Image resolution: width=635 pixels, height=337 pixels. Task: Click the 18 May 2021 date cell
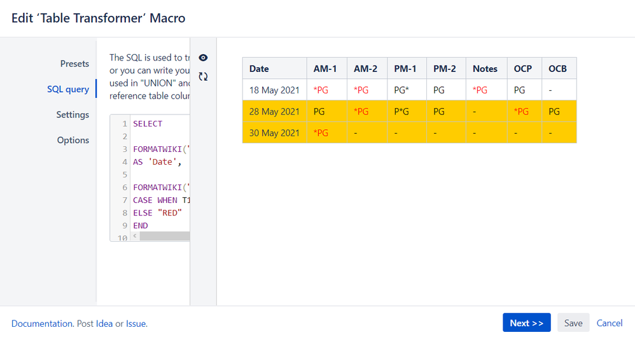pos(274,90)
